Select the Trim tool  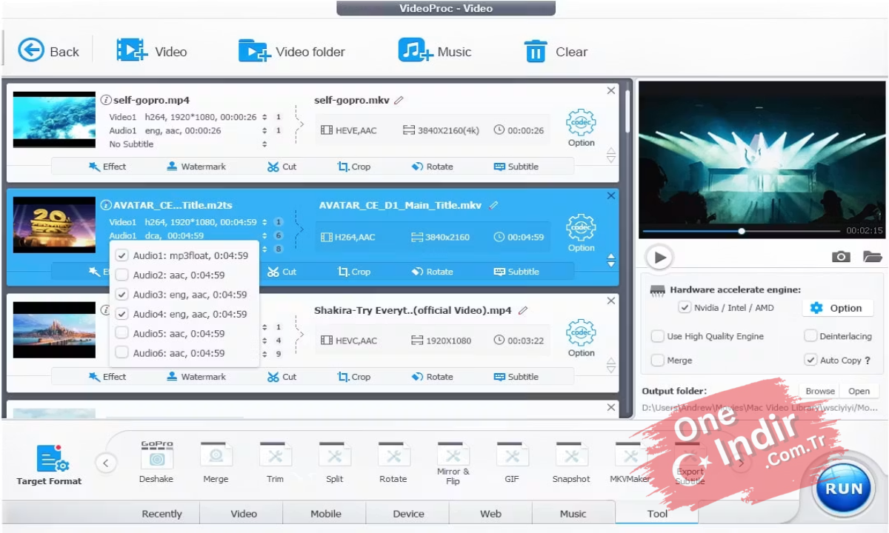point(275,462)
